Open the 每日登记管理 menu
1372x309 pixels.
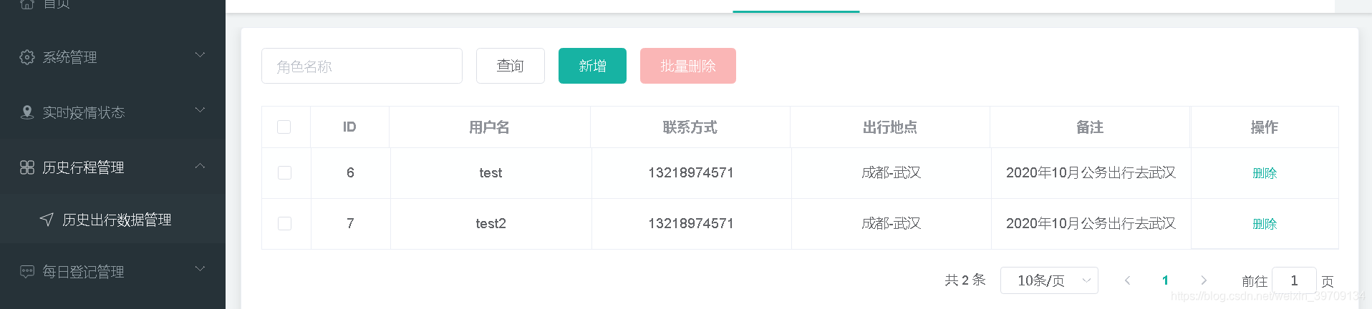click(83, 272)
